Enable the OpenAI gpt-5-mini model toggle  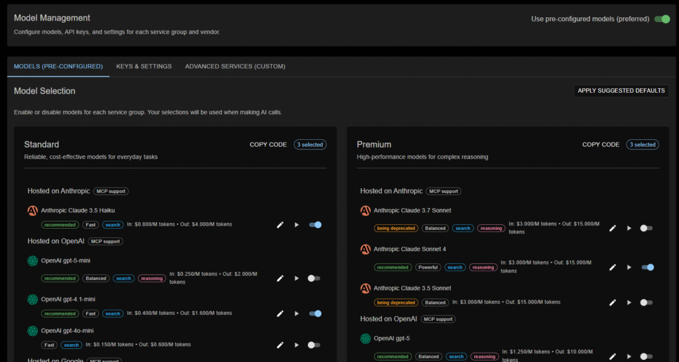click(x=314, y=278)
